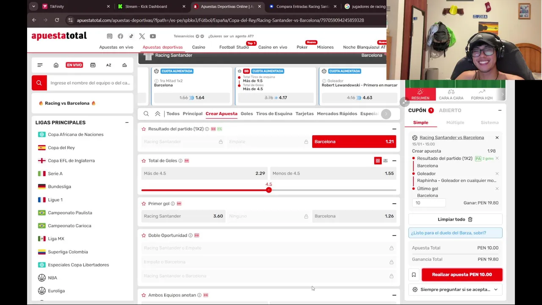Go to home icon in sidebar
The height and width of the screenshot is (305, 542).
coord(56,65)
